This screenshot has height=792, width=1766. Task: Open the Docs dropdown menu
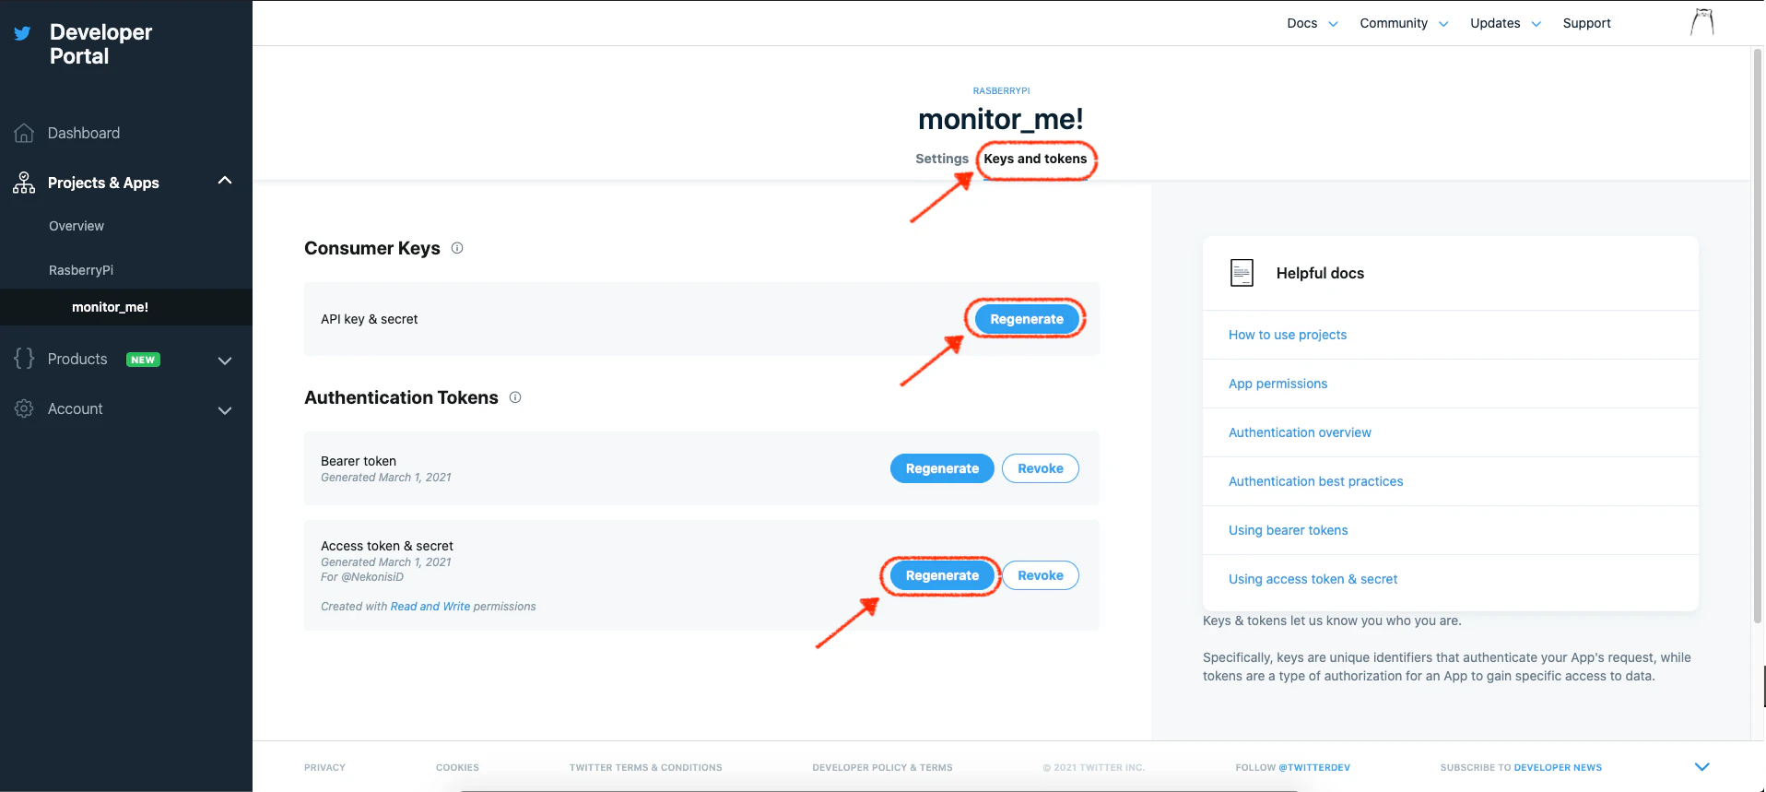tap(1313, 23)
